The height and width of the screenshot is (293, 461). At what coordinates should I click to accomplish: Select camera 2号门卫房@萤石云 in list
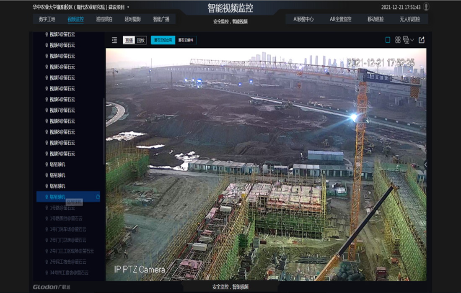(67, 239)
